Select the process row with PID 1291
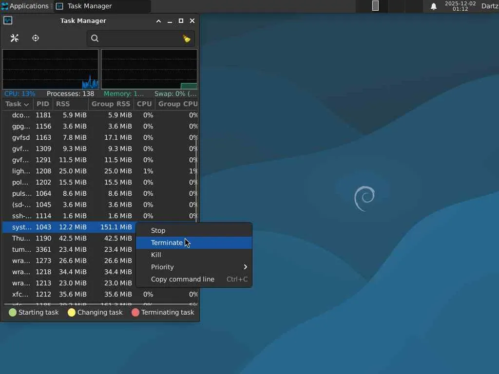The image size is (499, 374). (x=100, y=160)
